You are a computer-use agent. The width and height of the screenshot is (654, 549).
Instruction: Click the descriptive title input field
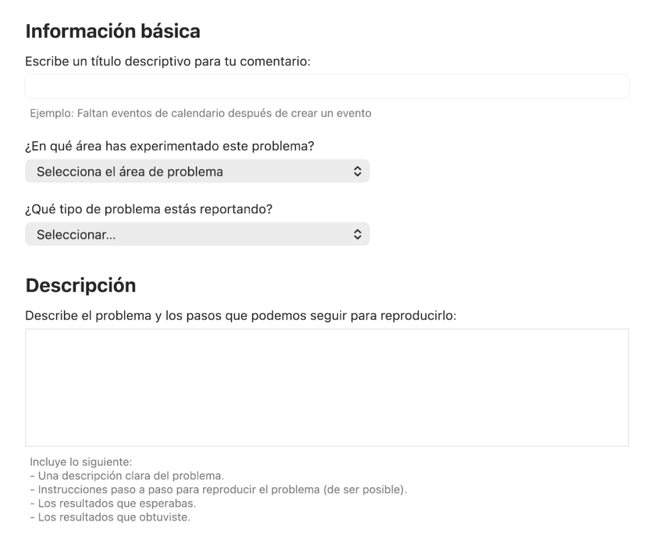[x=326, y=86]
